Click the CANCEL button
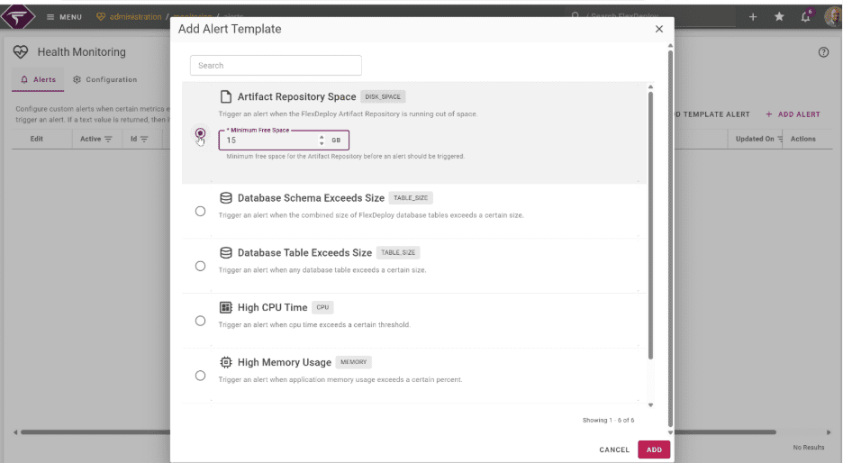Image resolution: width=843 pixels, height=463 pixels. [614, 449]
